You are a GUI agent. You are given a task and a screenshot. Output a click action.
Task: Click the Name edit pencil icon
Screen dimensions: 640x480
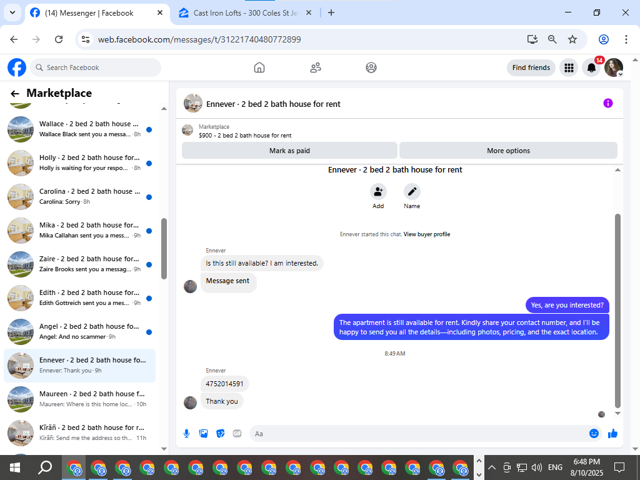point(412,191)
